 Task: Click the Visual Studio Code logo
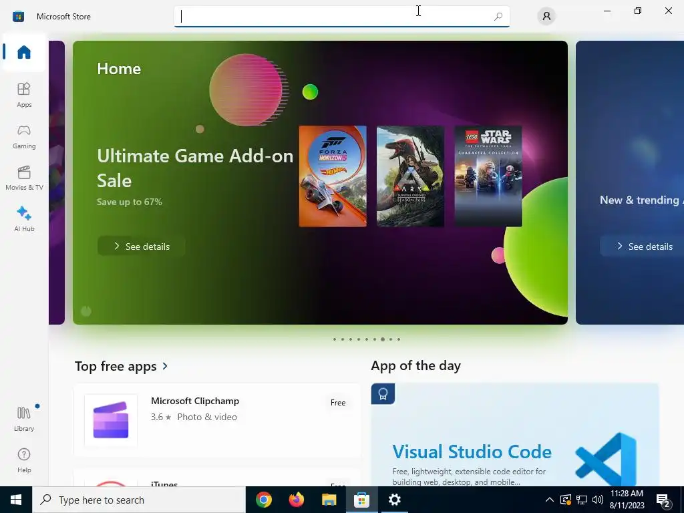coord(605,459)
